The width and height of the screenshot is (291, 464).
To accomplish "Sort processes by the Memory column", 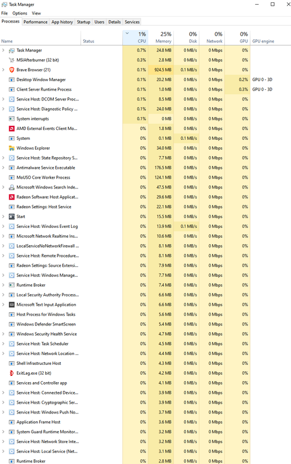I will tap(161, 38).
